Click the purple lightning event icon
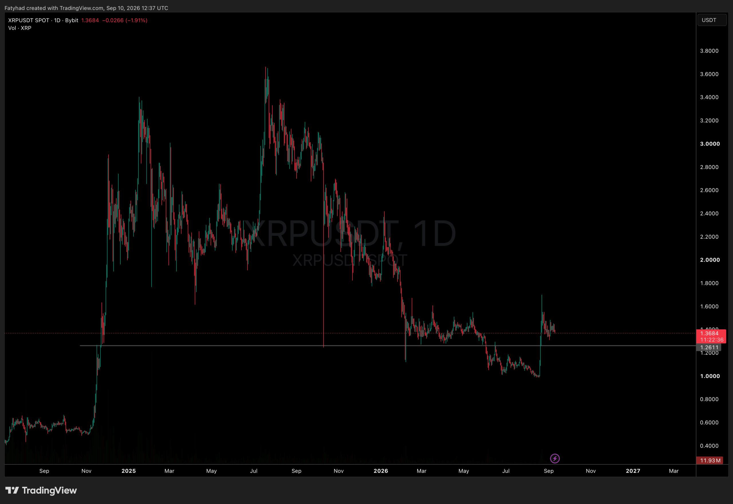This screenshot has width=733, height=504. (x=555, y=458)
